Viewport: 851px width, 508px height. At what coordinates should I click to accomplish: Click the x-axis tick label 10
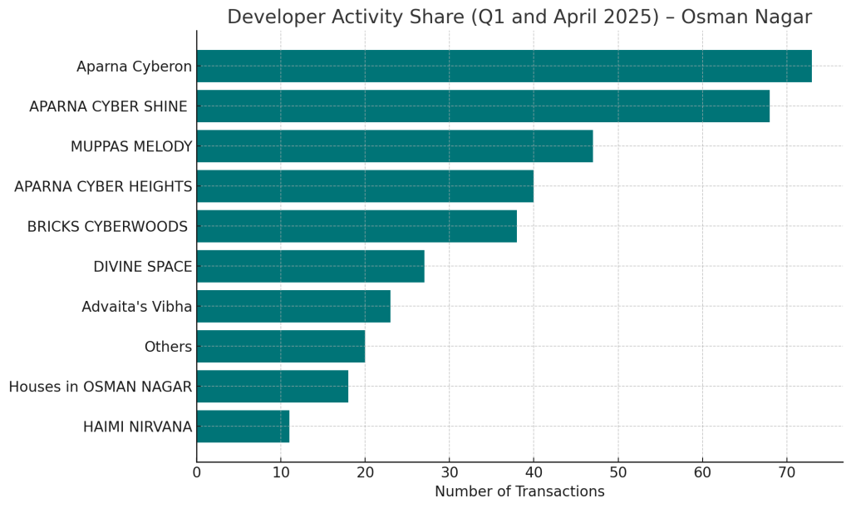pos(281,473)
